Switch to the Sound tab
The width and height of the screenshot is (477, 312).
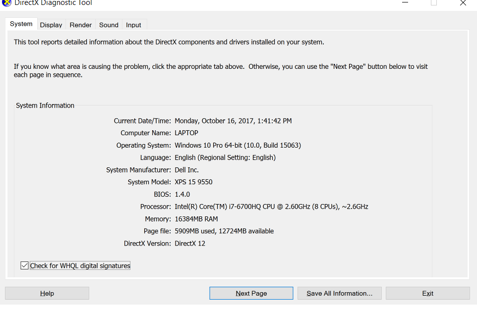[x=109, y=25]
